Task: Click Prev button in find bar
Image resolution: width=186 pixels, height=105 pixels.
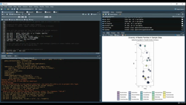Action: tap(23, 17)
